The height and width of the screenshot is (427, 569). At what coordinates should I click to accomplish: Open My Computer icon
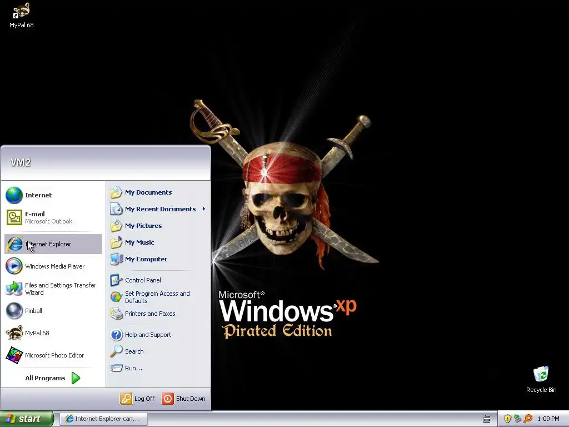[x=117, y=259]
